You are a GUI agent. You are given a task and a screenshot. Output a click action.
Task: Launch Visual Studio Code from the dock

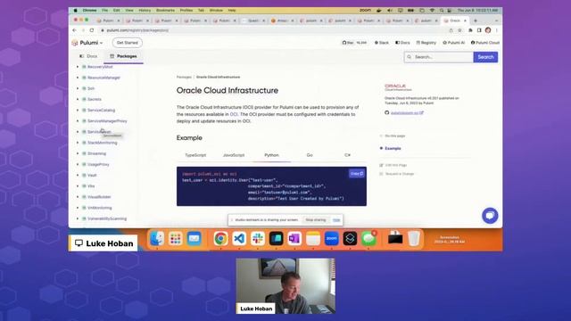[239, 239]
